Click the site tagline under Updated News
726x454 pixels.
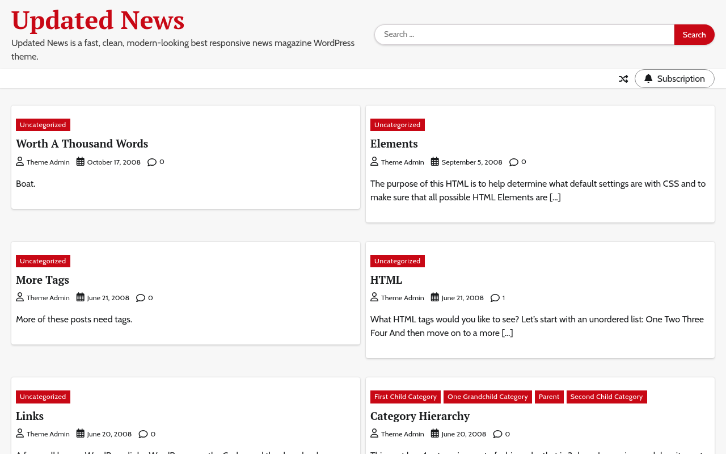pyautogui.click(x=183, y=50)
